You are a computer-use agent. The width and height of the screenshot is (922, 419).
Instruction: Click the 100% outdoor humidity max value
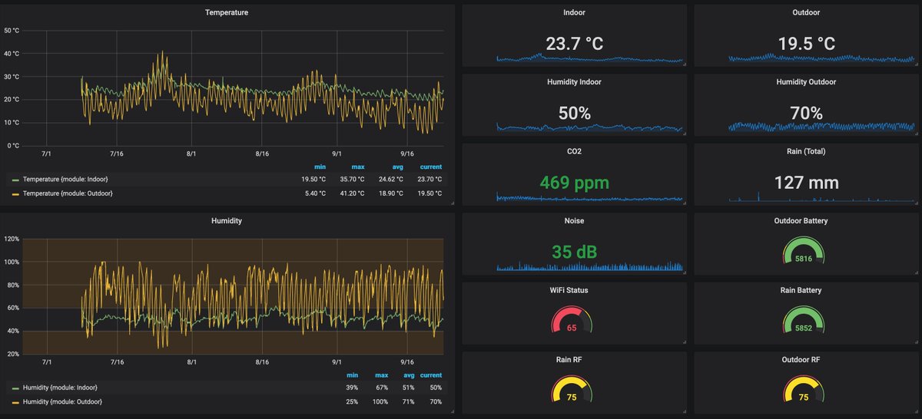coord(381,401)
